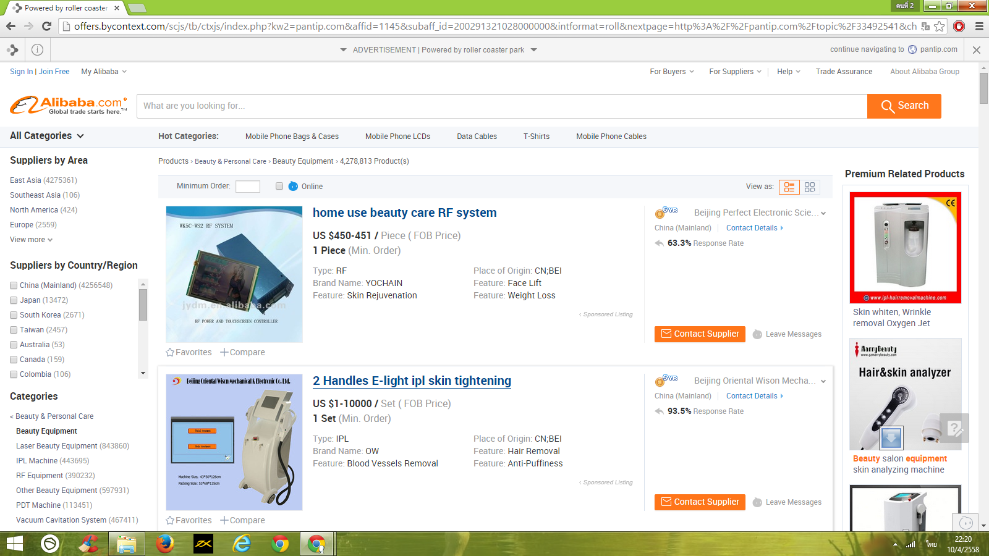
Task: Check the Japan country filter
Action: [14, 300]
